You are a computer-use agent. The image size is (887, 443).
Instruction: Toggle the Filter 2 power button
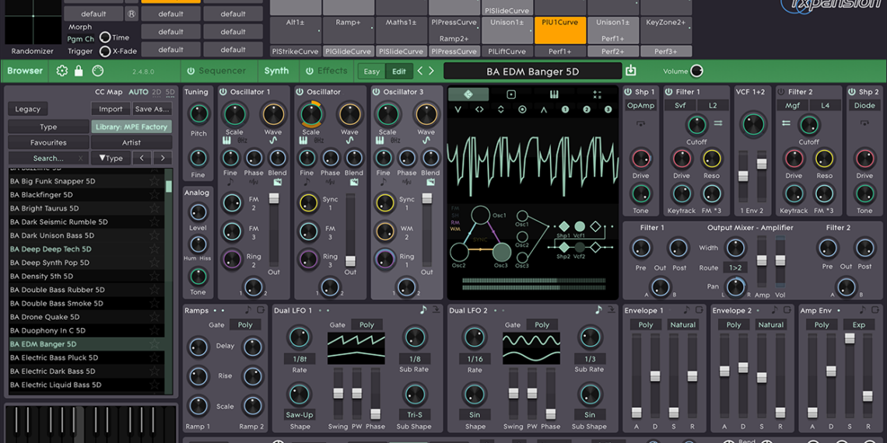(781, 92)
